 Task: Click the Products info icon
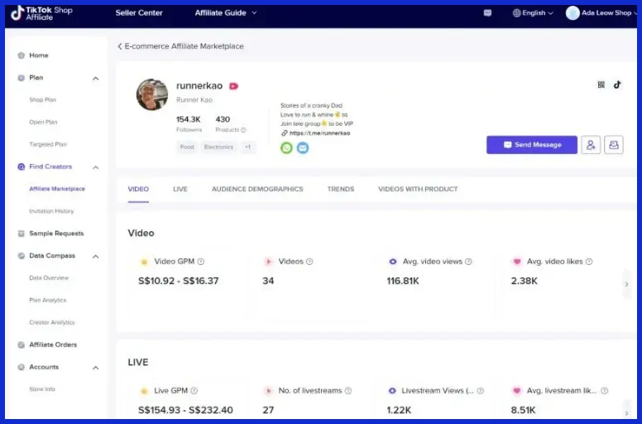243,130
